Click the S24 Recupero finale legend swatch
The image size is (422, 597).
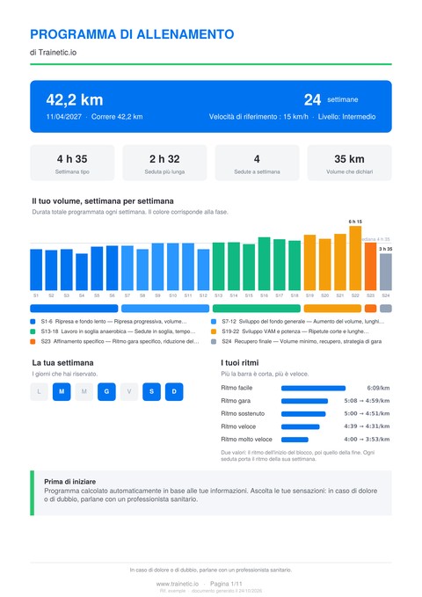[x=214, y=341]
